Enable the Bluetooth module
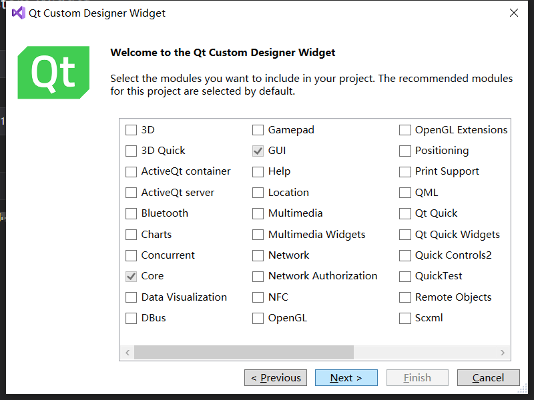Screen dimensions: 534x400 coord(131,213)
